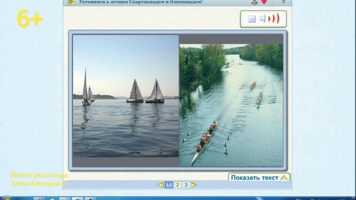The height and width of the screenshot is (200, 356).
Task: Close the lesson window with the X
Action: 284,2
